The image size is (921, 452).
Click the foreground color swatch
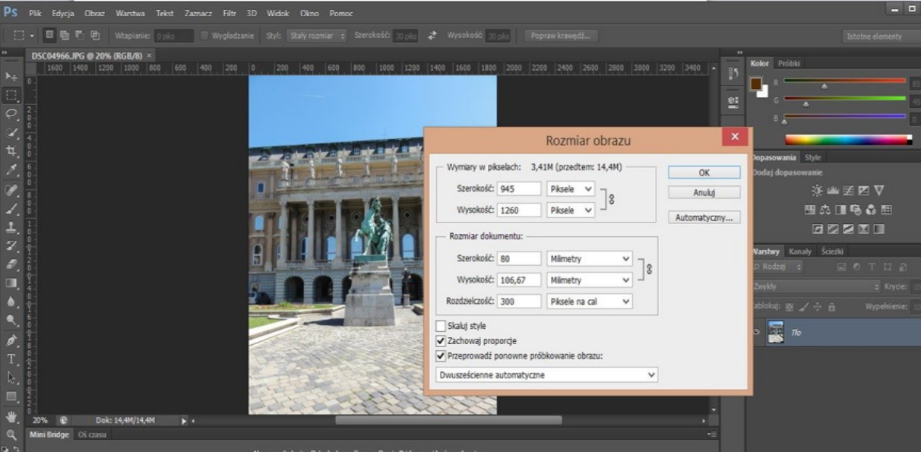point(756,84)
